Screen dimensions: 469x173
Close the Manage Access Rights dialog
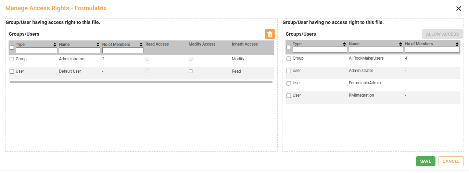pos(459,9)
